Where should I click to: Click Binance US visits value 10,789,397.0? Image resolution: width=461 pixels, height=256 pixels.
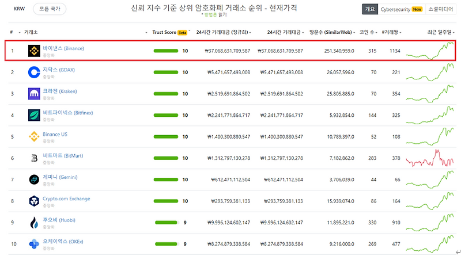click(x=341, y=136)
